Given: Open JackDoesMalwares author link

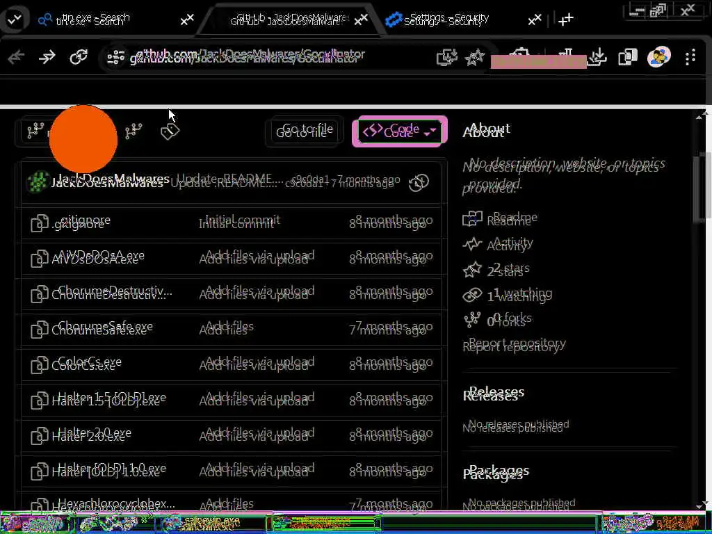Looking at the screenshot, I should tap(109, 181).
